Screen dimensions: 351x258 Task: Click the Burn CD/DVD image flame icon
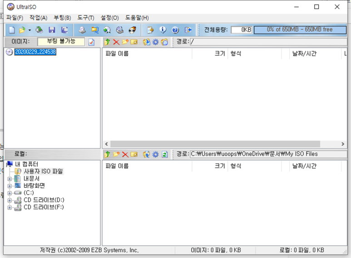coord(132,30)
